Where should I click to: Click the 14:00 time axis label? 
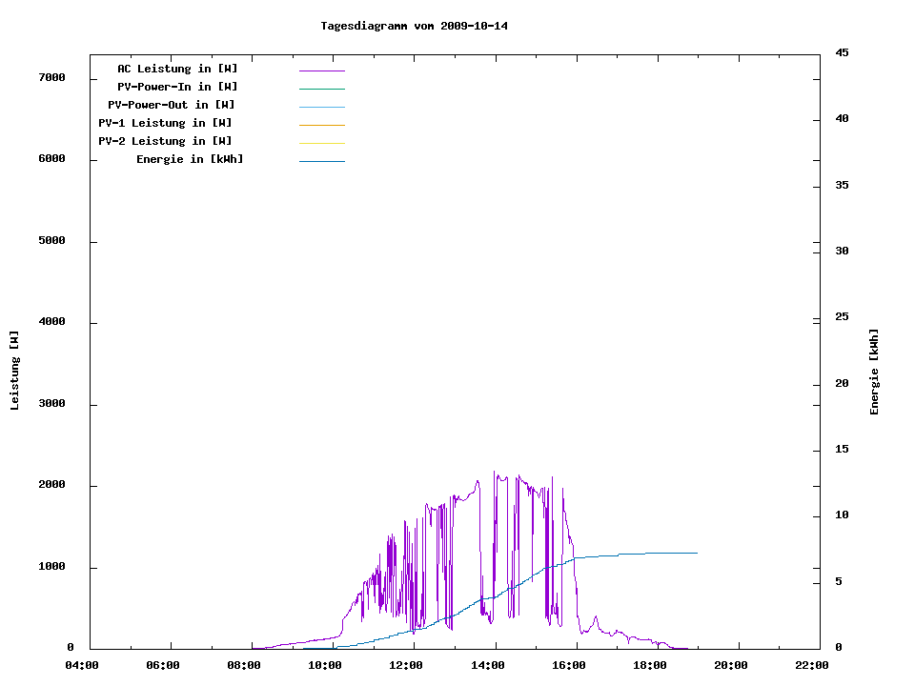point(487,665)
